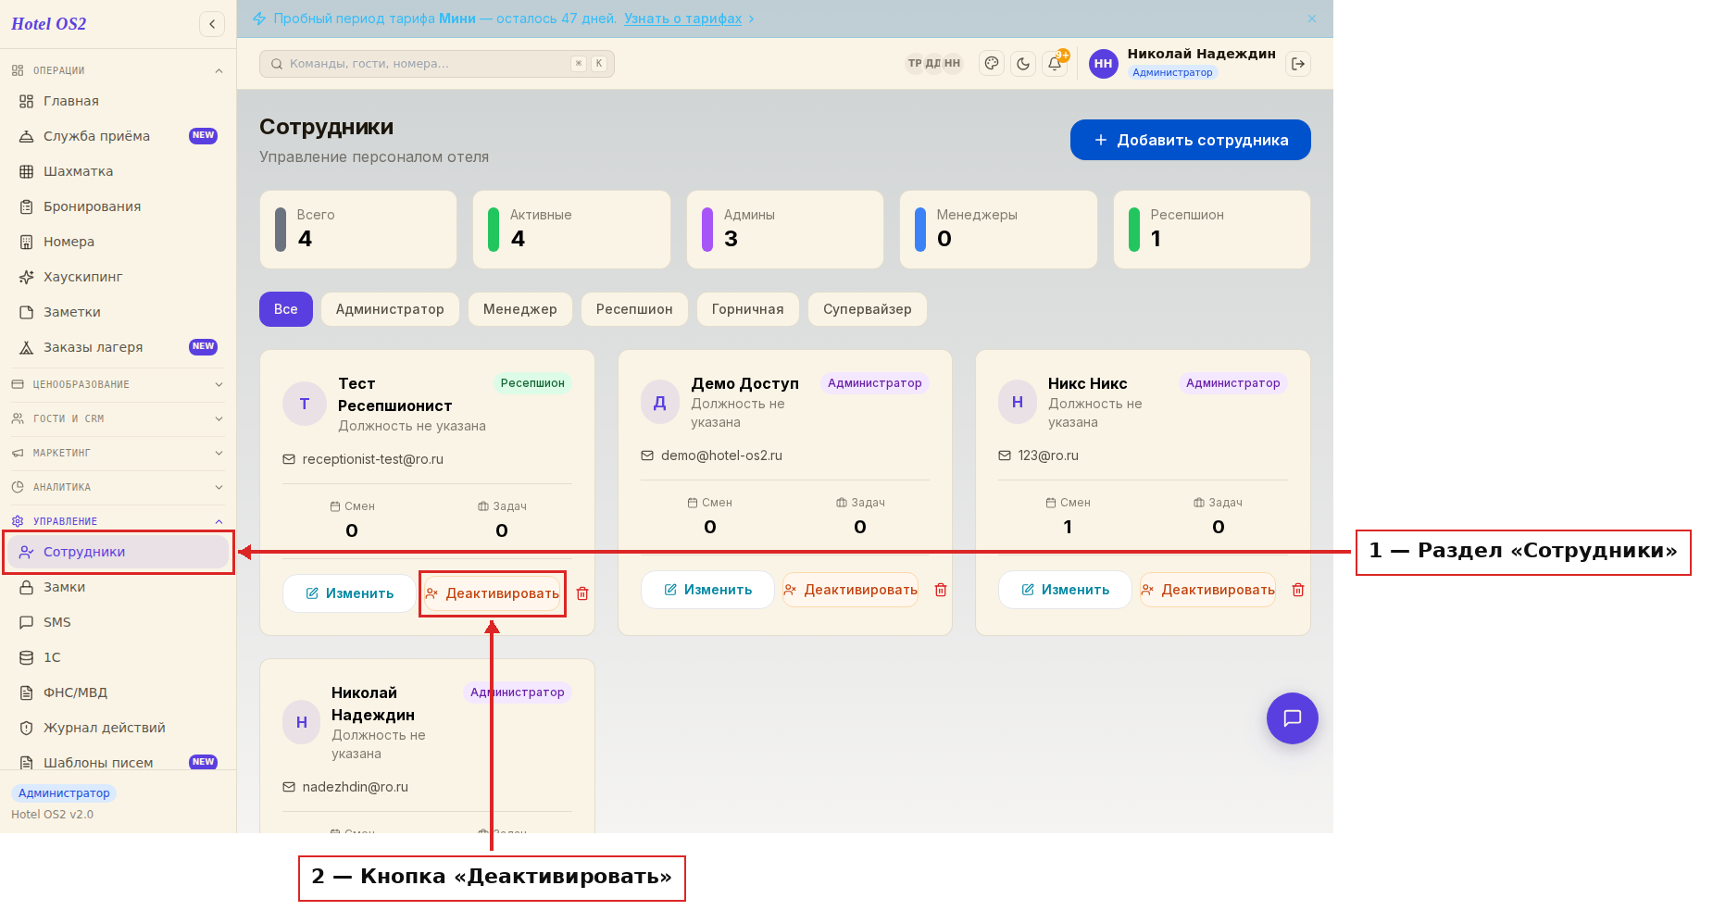
Task: Click Изменить on Никс Никс card
Action: pyautogui.click(x=1065, y=590)
